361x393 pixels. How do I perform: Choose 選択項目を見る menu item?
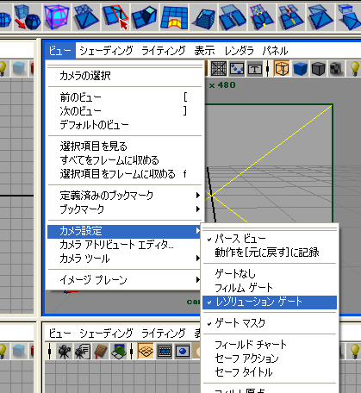(x=124, y=147)
